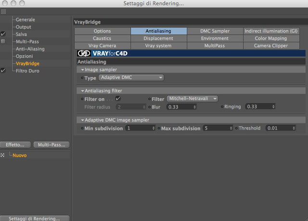Select Opzioni in the settings list
Image resolution: width=308 pixels, height=221 pixels.
[25, 56]
